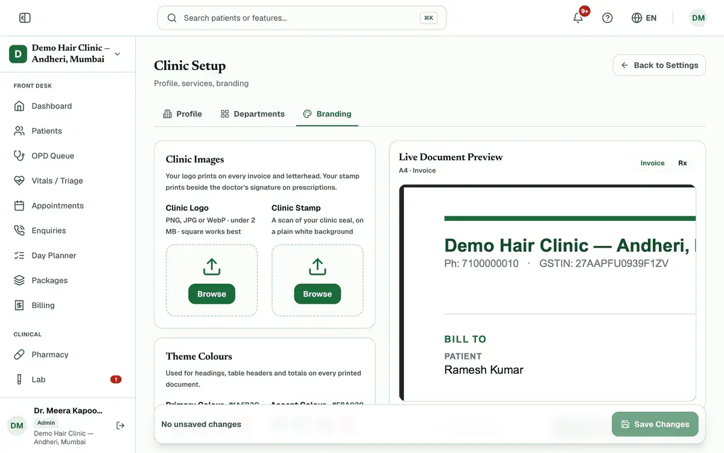Switch to the Profile tab
Image resolution: width=724 pixels, height=453 pixels.
coord(182,114)
